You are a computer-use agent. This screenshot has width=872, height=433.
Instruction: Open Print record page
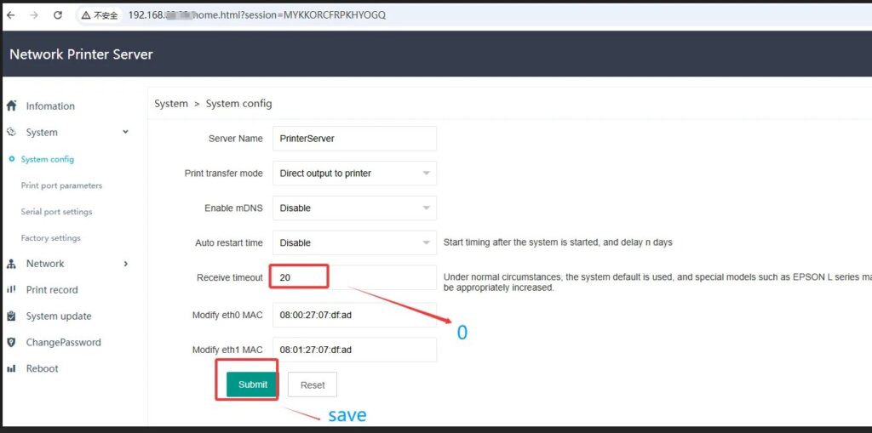52,289
